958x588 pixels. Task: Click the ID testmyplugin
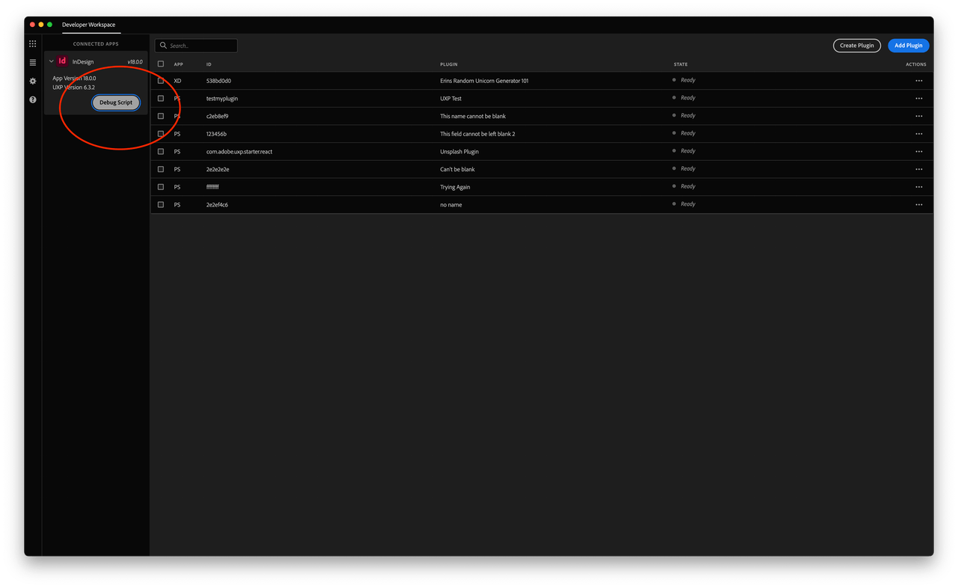tap(222, 99)
